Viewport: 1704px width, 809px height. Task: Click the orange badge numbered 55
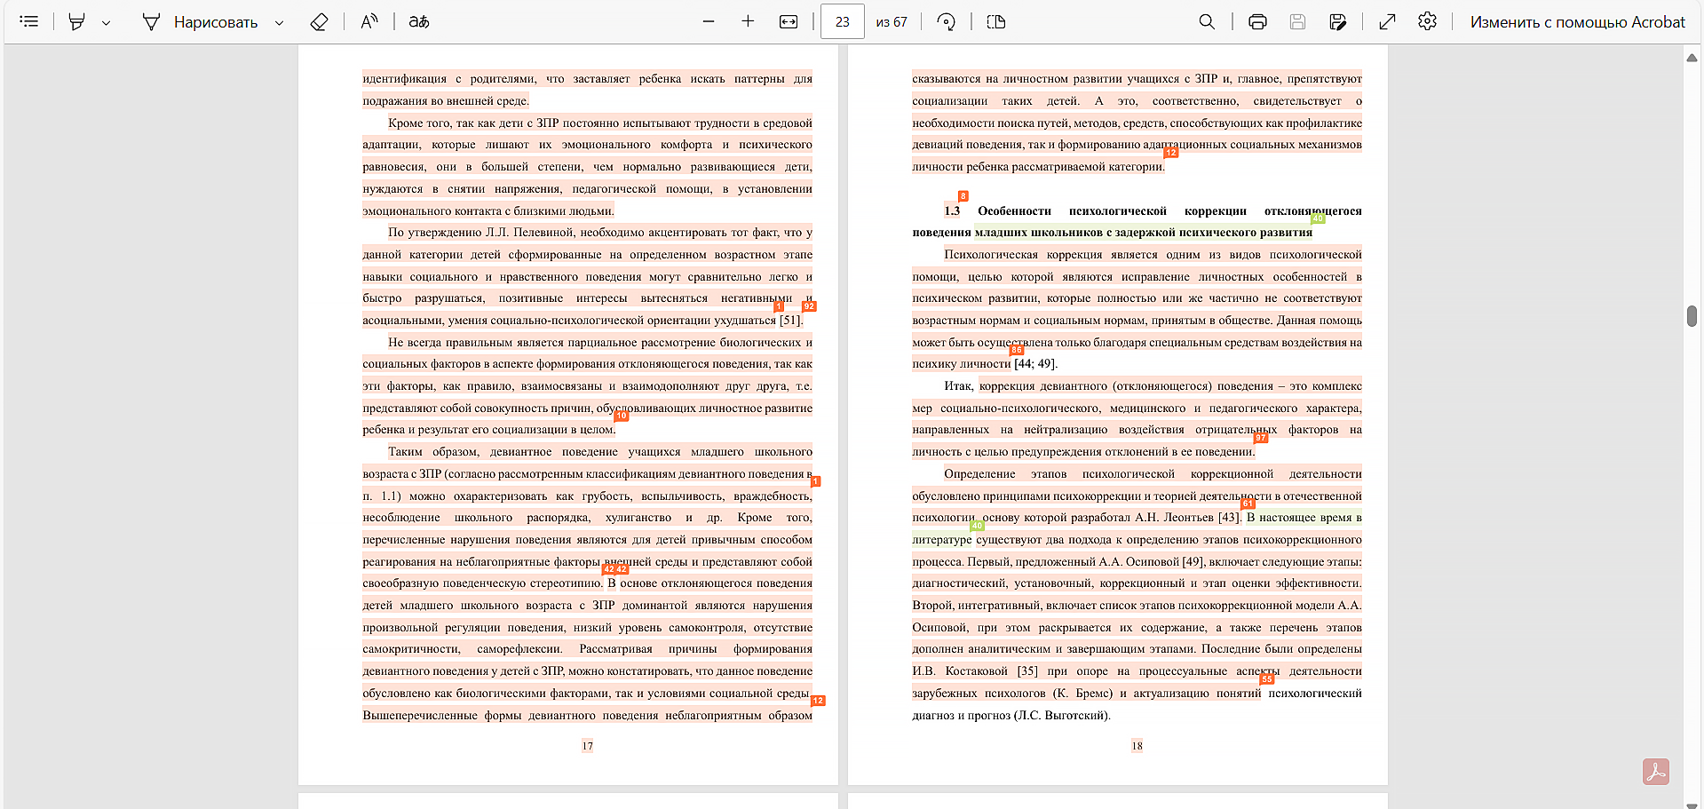[x=1267, y=679]
